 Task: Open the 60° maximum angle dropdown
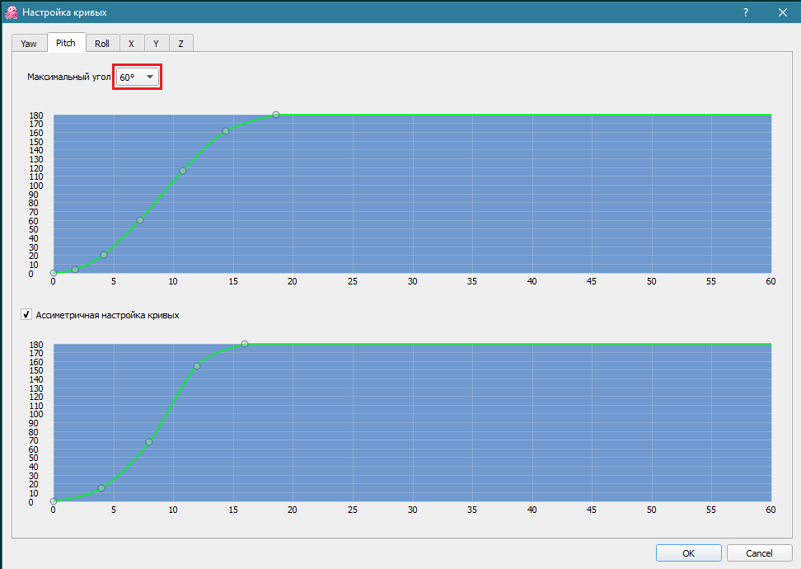tap(137, 77)
